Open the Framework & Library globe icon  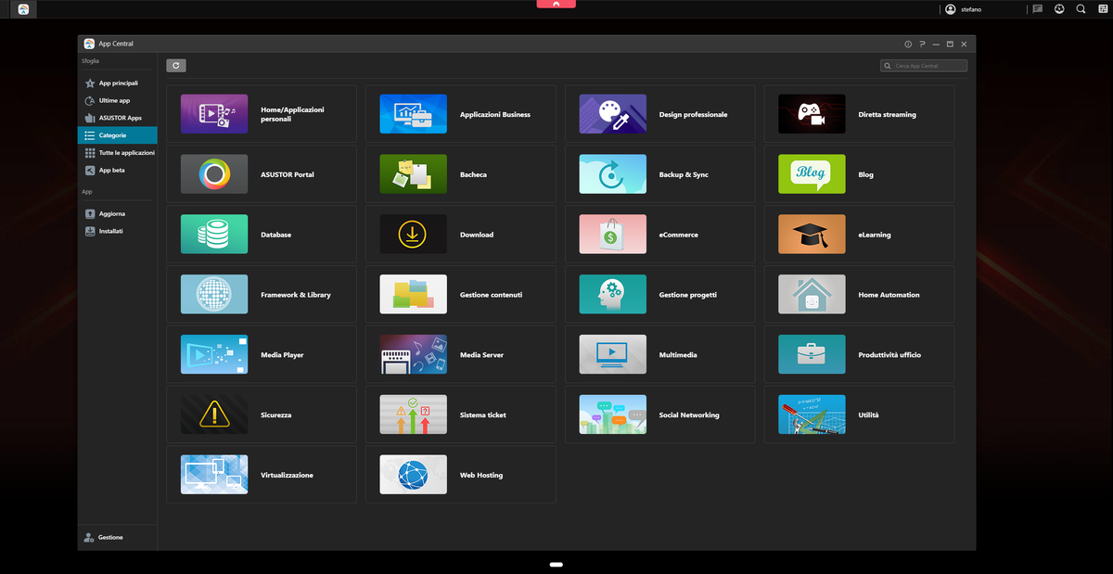point(214,295)
